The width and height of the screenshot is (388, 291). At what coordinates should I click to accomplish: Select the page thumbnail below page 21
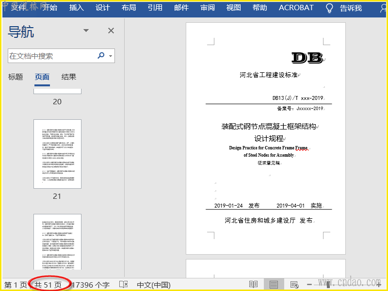coord(57,242)
